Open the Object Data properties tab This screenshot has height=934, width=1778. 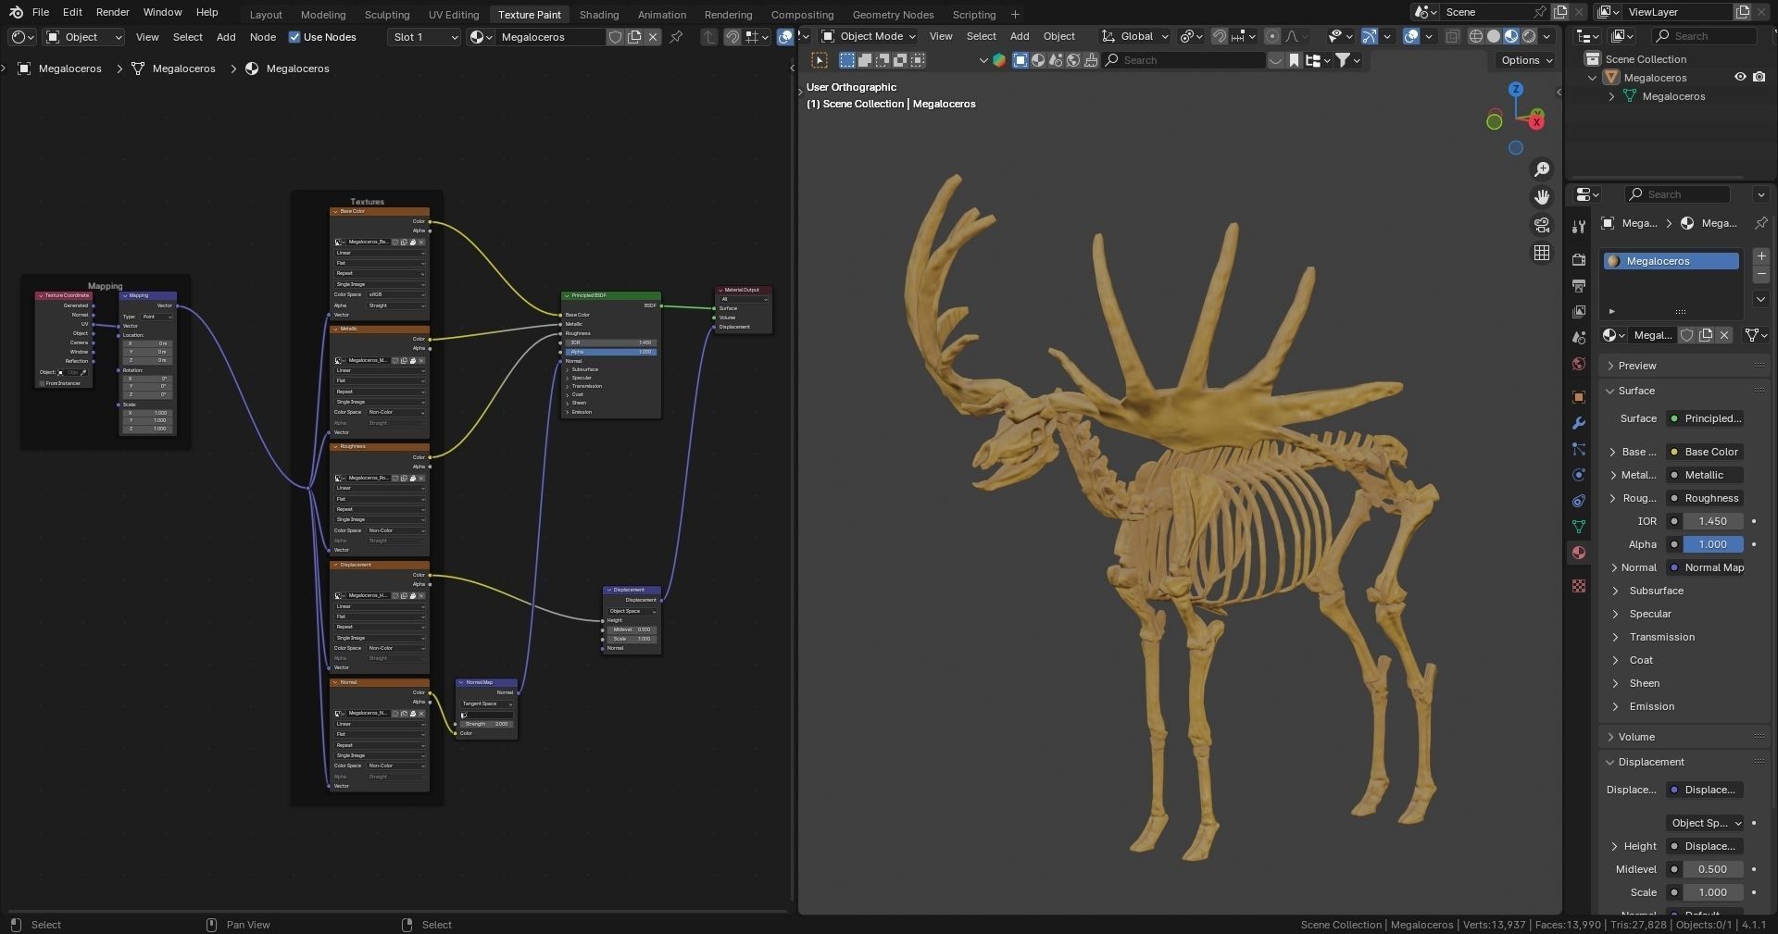(x=1579, y=527)
